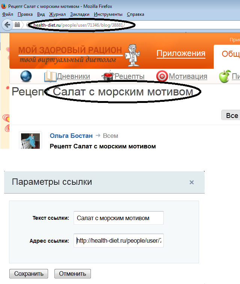The height and width of the screenshot is (284, 240).
Task: Click the diary book icon
Action: pyautogui.click(x=50, y=76)
